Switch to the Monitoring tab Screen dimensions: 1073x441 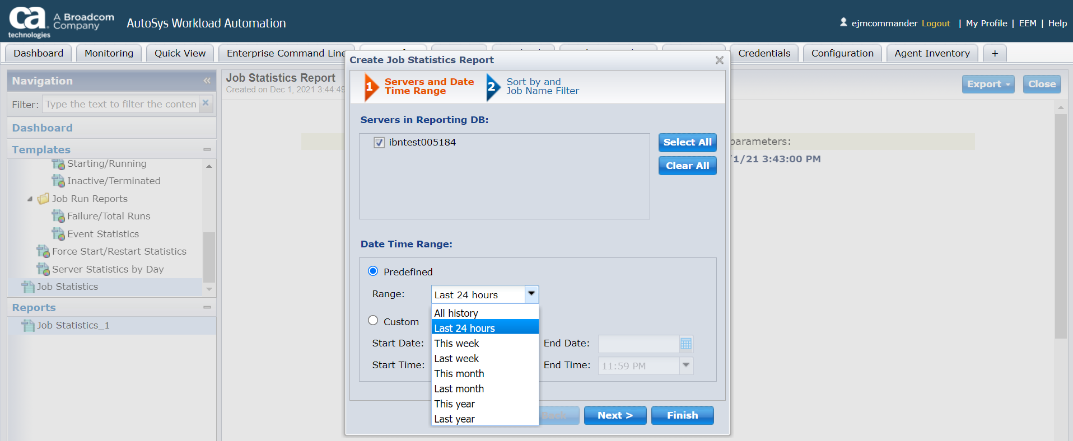(x=109, y=53)
